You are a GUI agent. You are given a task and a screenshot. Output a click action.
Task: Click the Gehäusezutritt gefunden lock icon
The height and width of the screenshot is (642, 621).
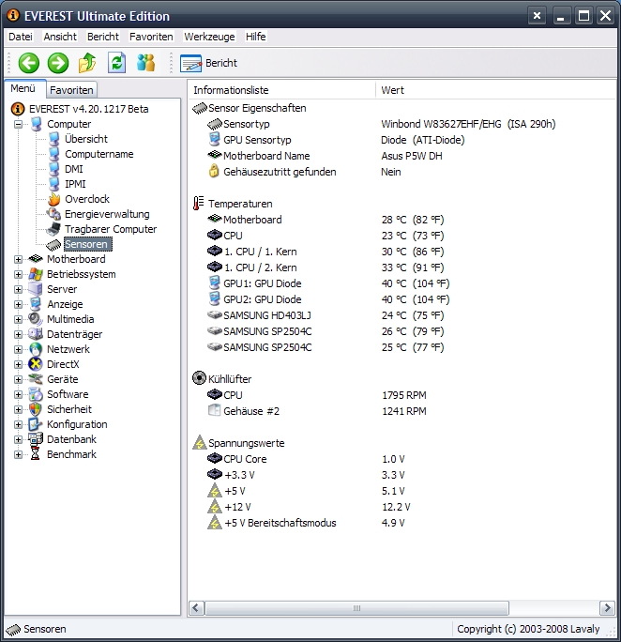pyautogui.click(x=214, y=172)
